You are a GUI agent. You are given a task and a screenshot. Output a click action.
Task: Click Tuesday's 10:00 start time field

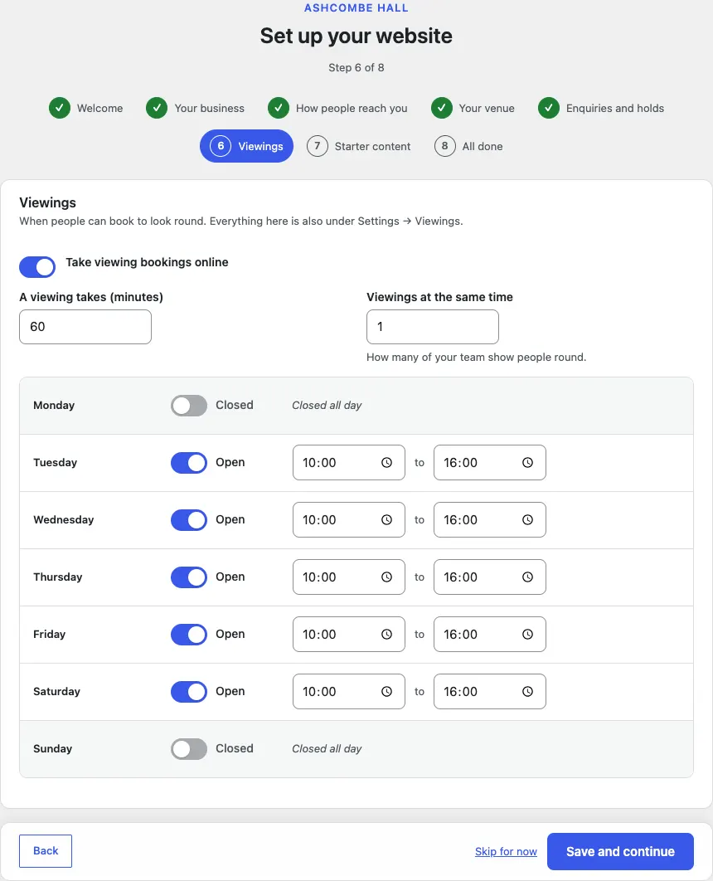point(349,462)
